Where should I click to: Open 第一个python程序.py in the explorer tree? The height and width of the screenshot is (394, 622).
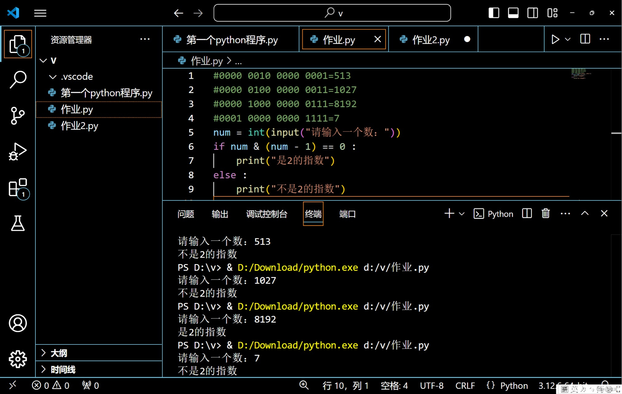98,93
